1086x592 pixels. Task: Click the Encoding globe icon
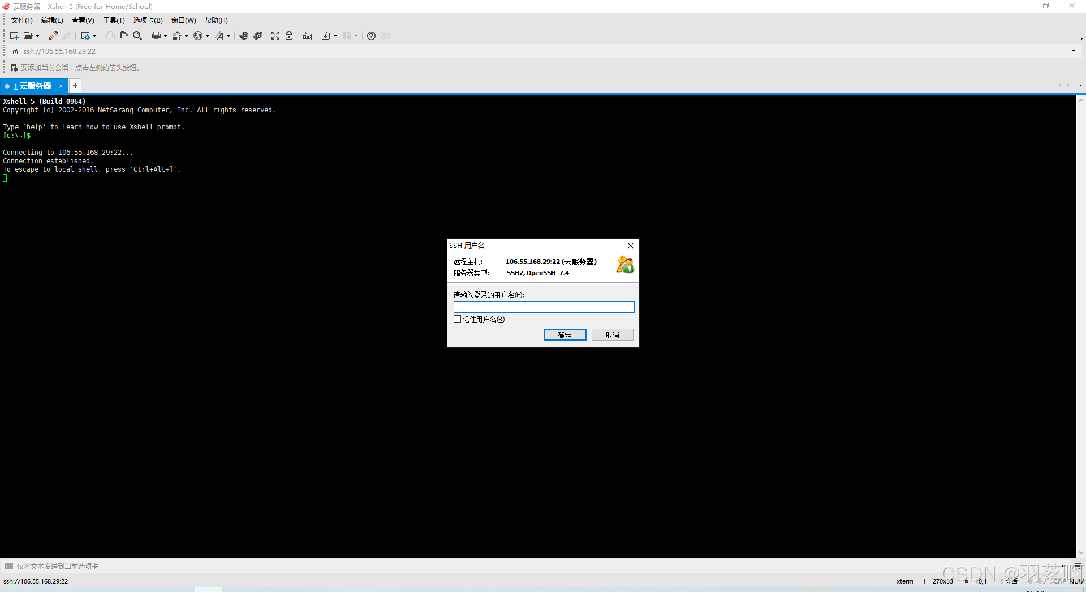pos(197,36)
